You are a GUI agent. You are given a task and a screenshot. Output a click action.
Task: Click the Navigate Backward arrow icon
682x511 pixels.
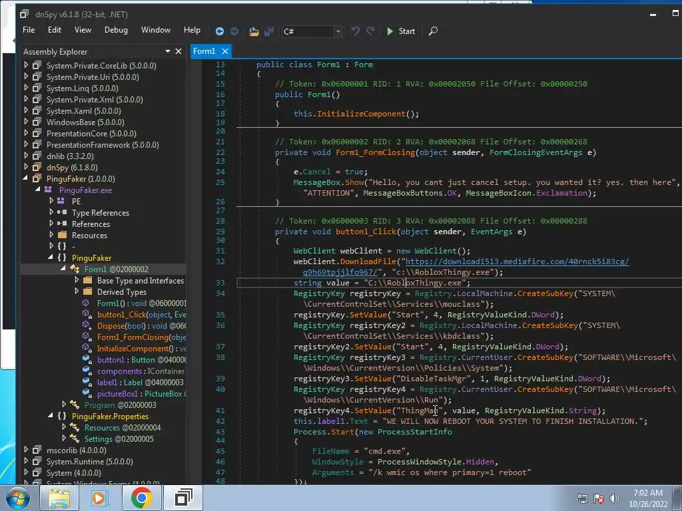click(x=220, y=31)
